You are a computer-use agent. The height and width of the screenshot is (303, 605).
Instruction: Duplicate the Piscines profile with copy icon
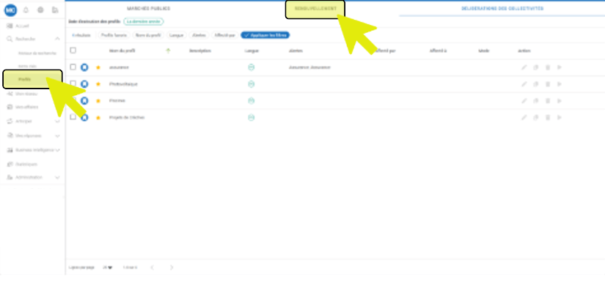click(536, 101)
